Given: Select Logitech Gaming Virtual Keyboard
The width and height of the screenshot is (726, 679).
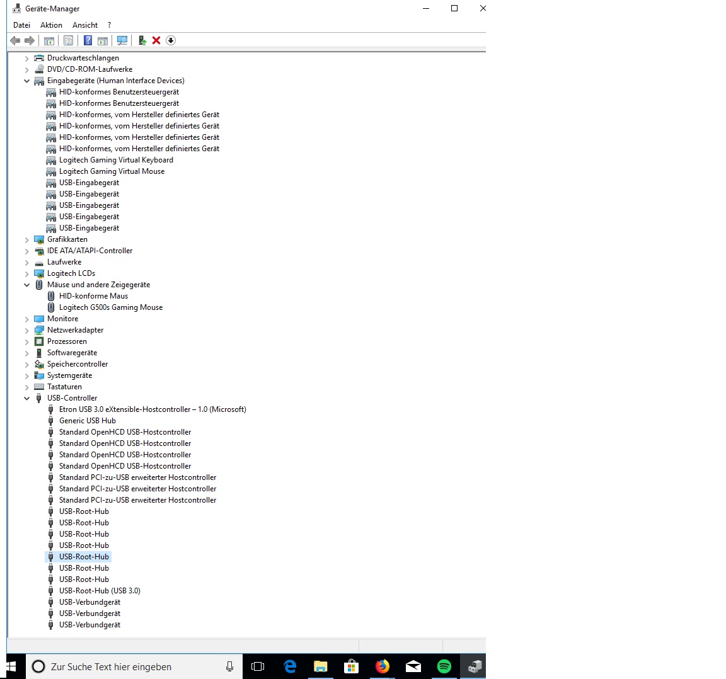Looking at the screenshot, I should pos(116,160).
